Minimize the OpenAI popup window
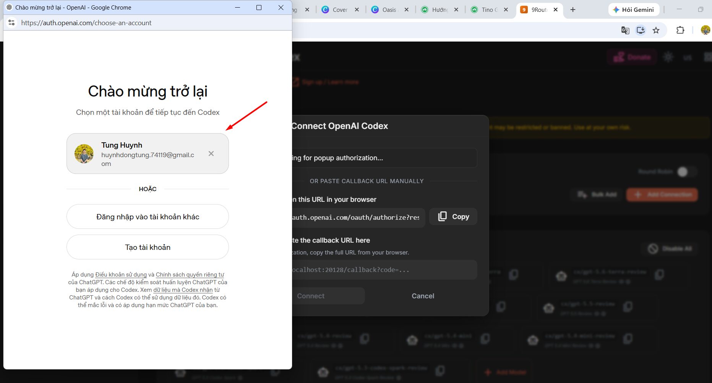Viewport: 712px width, 383px height. pos(237,8)
